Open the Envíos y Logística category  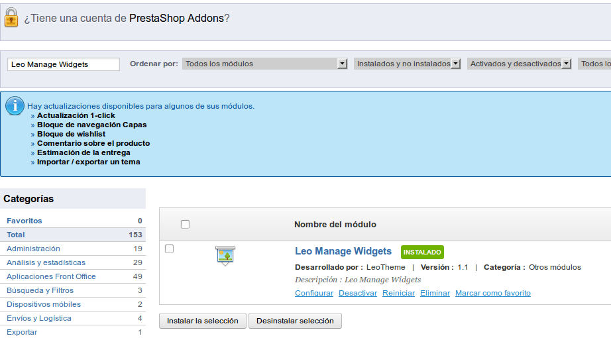[39, 319]
